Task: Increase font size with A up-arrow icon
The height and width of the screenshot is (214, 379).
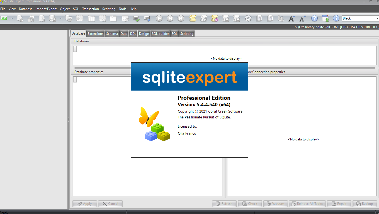Action: [x=292, y=18]
